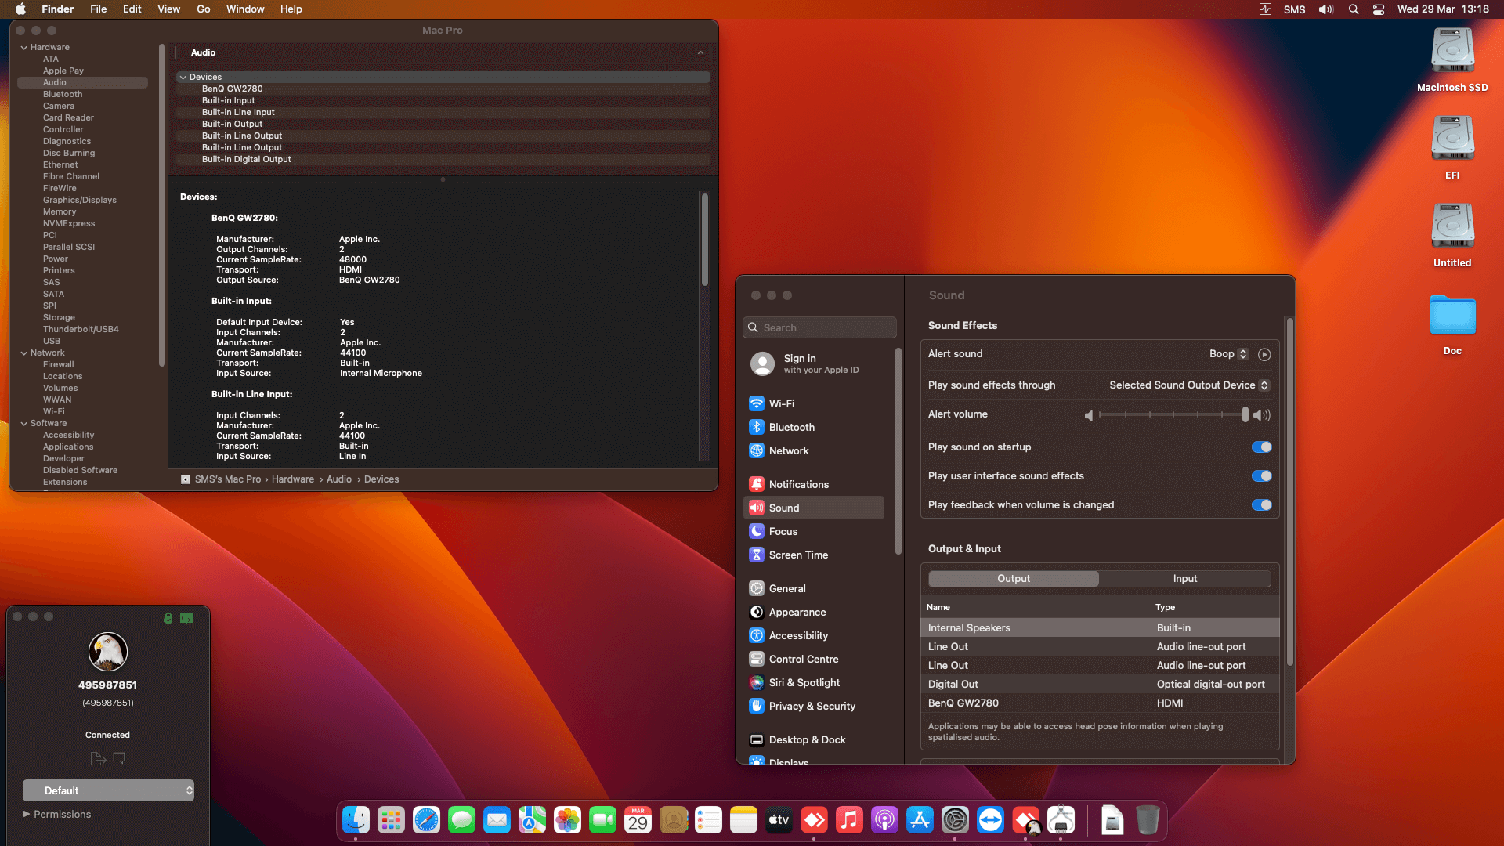1504x846 pixels.
Task: Open the File menu in the menu bar
Action: point(98,9)
